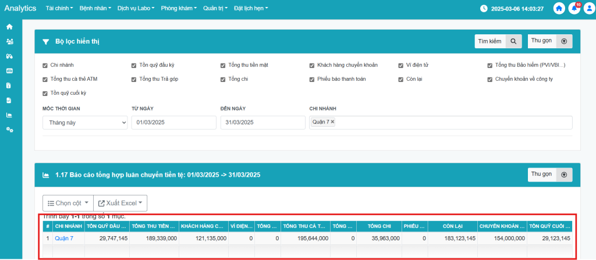Disable the Ví điện tử checkbox
The width and height of the screenshot is (596, 260).
(401, 65)
